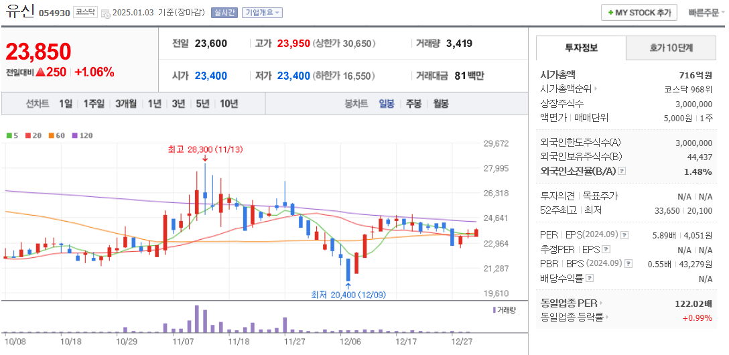Click the 고가 value 23,950
The image size is (729, 355).
coord(293,44)
